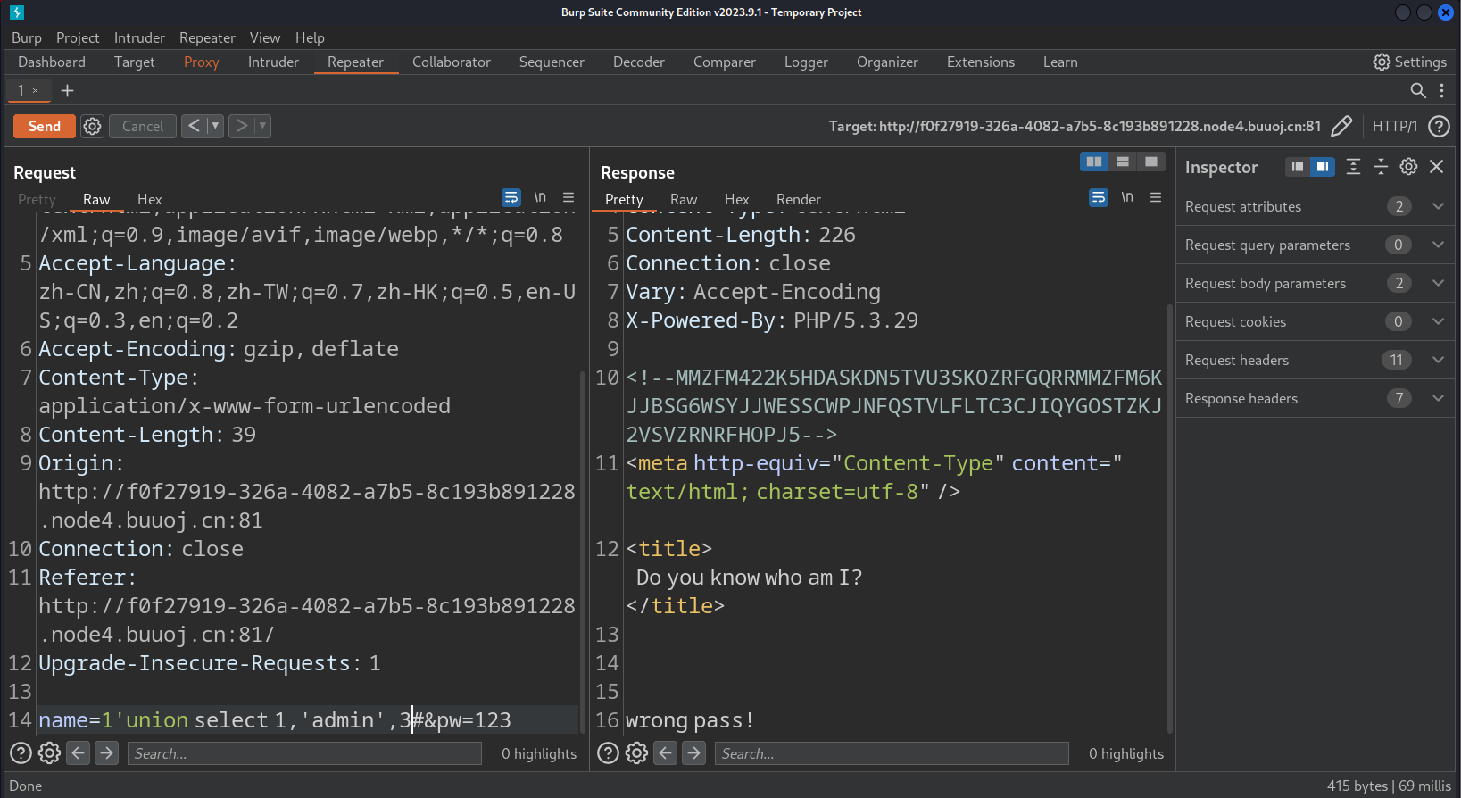Click the Cancel button
This screenshot has width=1461, height=798.
(143, 126)
